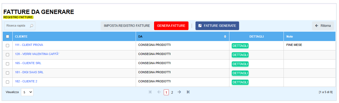The image size is (339, 103).
Task: Tick the select-all checkbox in header
Action: click(x=8, y=36)
